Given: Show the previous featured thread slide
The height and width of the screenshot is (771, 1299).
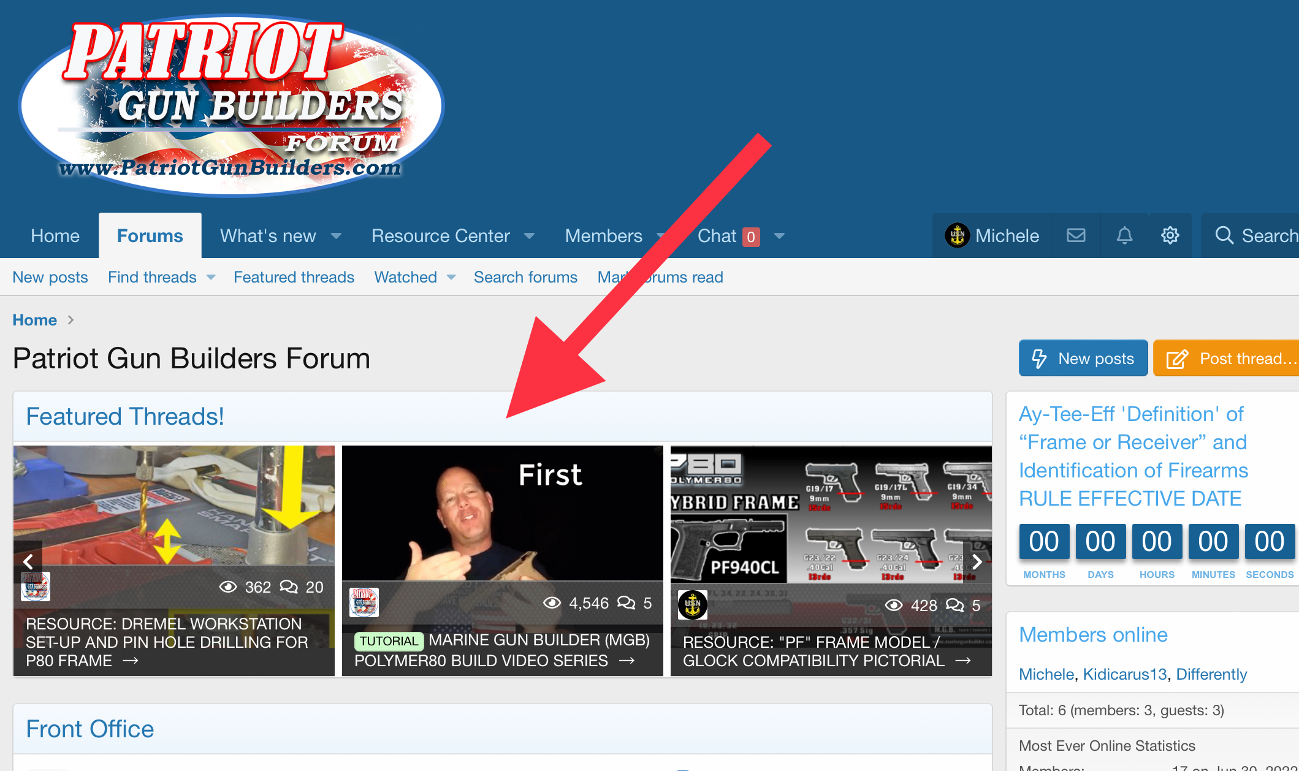Looking at the screenshot, I should (x=28, y=561).
